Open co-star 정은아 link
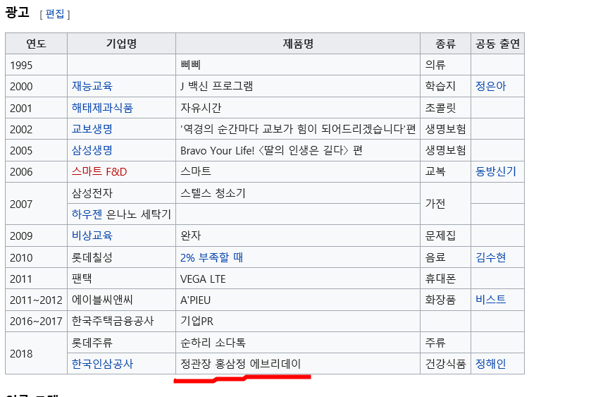Screen dimensions: 591x397 pos(490,86)
